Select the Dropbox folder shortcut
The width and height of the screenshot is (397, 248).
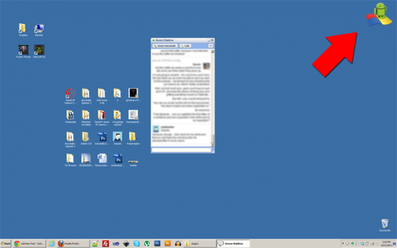click(23, 30)
